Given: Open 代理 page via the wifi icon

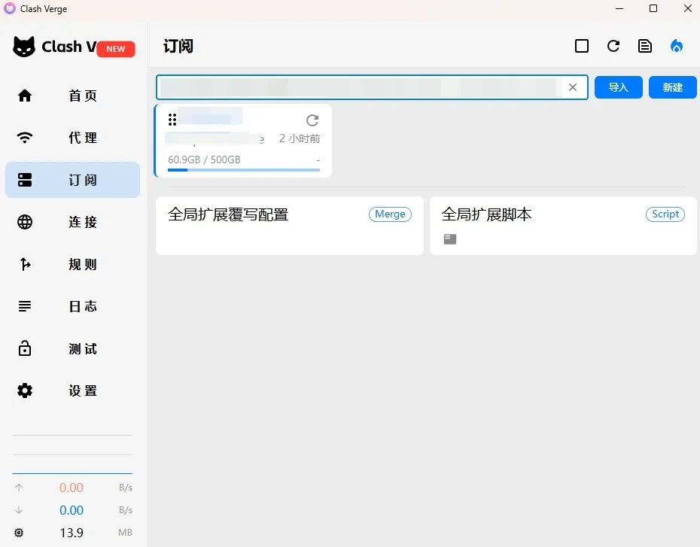Looking at the screenshot, I should click(25, 138).
